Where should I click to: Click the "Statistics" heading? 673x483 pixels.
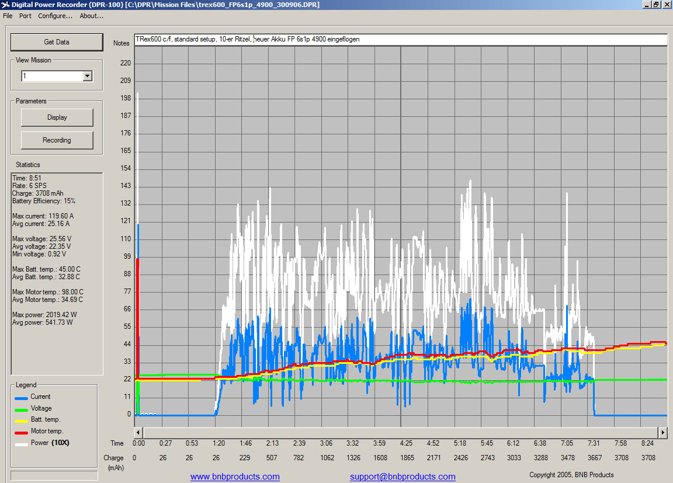(28, 165)
